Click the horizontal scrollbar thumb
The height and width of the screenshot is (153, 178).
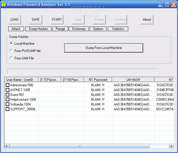click(x=80, y=146)
